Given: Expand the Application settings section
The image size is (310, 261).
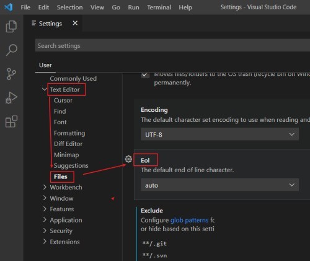Looking at the screenshot, I should (45, 219).
